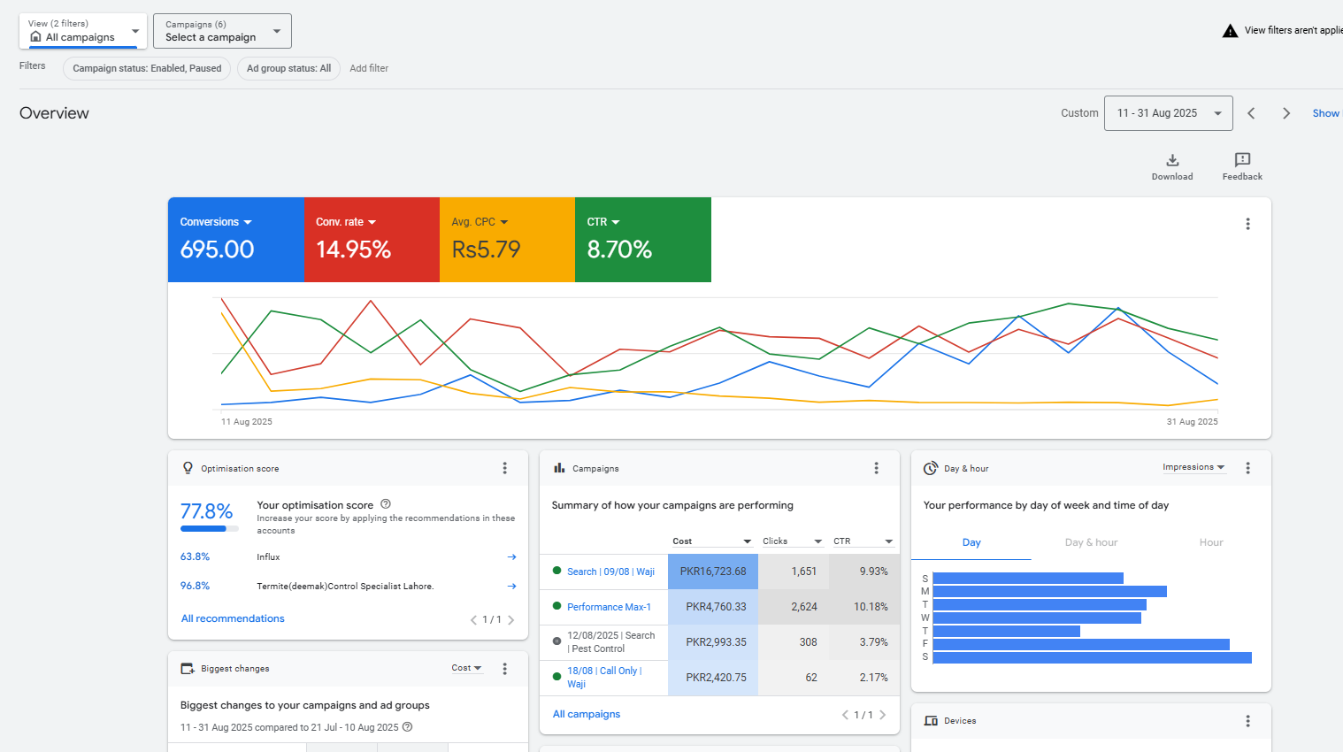The width and height of the screenshot is (1343, 752).
Task: Click the help icon beside optimisation score
Action: (x=386, y=504)
